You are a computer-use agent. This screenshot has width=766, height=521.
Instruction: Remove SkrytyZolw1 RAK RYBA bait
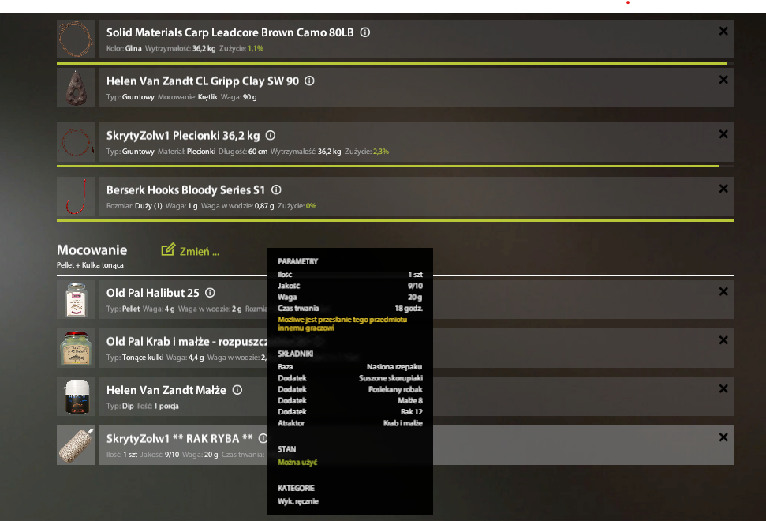coord(723,437)
